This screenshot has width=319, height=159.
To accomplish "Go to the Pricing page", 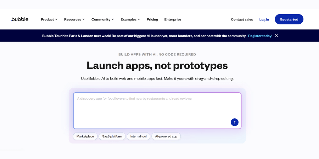I will pyautogui.click(x=152, y=19).
